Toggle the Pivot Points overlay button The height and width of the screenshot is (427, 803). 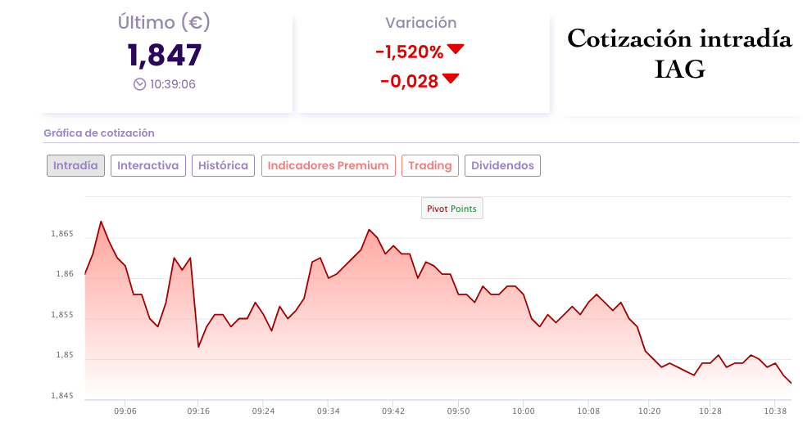pyautogui.click(x=451, y=209)
